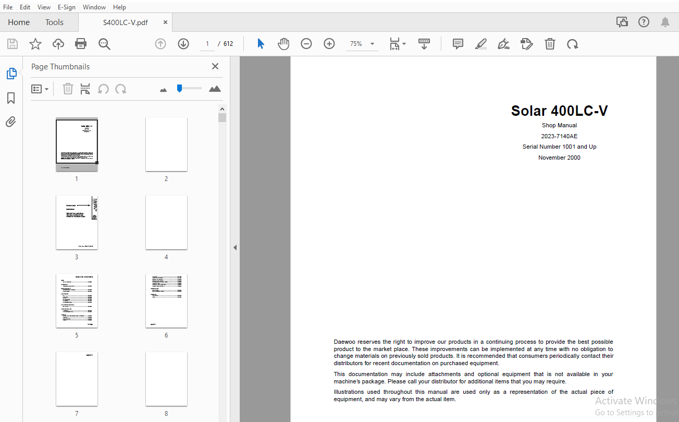Open the Attachments paperclip panel

(x=11, y=122)
